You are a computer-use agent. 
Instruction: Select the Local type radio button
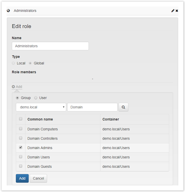coord(13,63)
